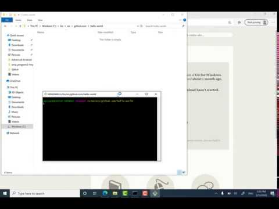Go up one folder level
Viewport: 279px width, 209px height.
click(x=20, y=26)
